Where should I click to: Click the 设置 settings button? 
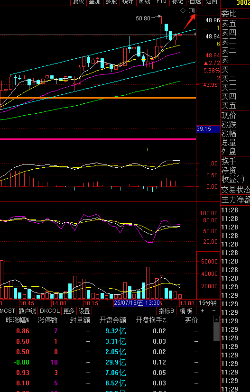[84, 311]
